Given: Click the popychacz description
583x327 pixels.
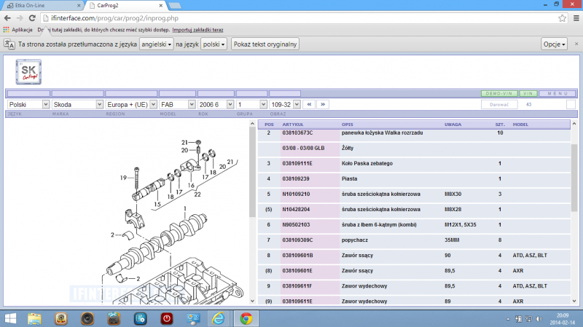Looking at the screenshot, I should (355, 240).
